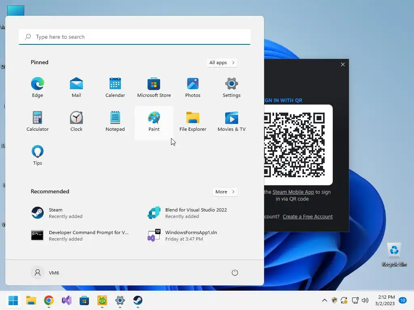The image size is (414, 310).
Task: Select the Recycle Bin desktop icon
Action: tap(394, 255)
